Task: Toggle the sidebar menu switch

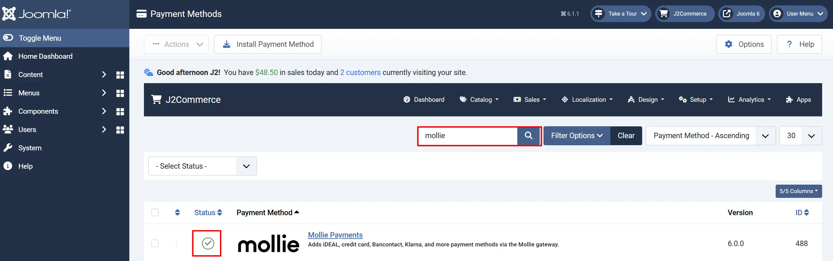Action: (x=8, y=38)
